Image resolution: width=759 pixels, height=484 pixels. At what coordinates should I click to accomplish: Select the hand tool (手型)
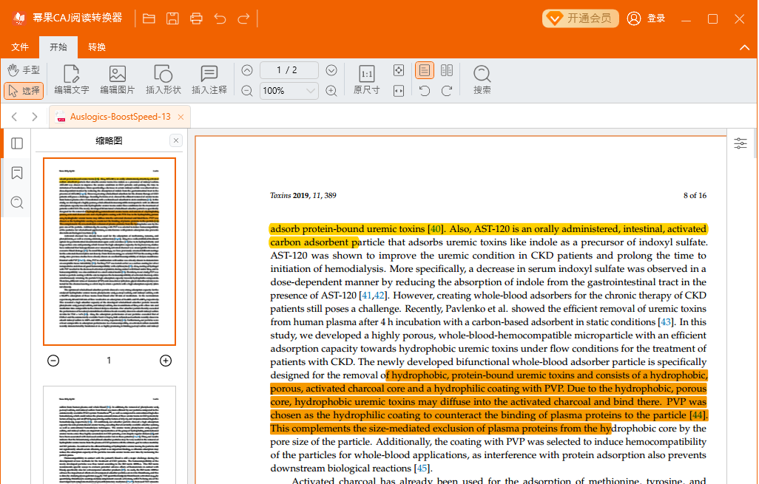[x=23, y=70]
